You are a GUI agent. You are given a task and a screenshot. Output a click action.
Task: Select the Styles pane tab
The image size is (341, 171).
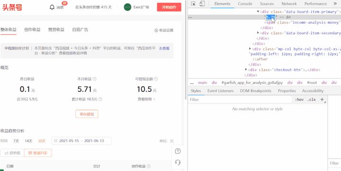point(196,91)
